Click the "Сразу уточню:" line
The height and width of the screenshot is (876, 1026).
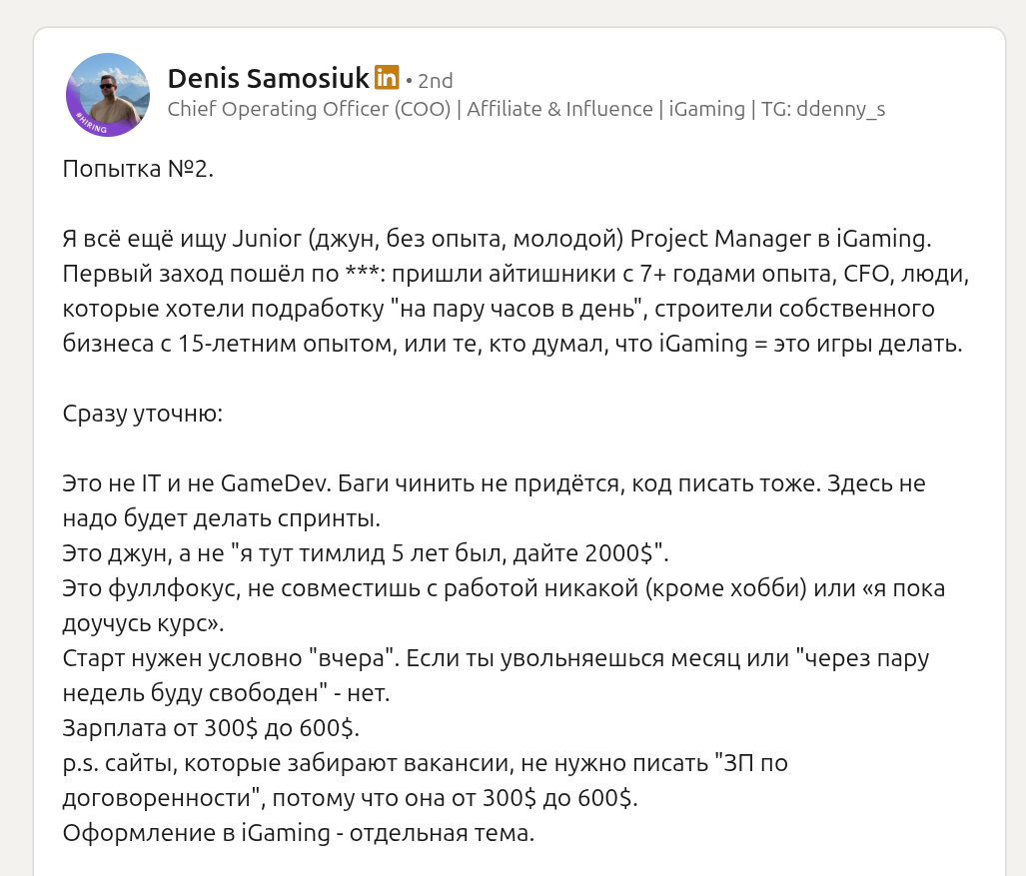pos(143,413)
